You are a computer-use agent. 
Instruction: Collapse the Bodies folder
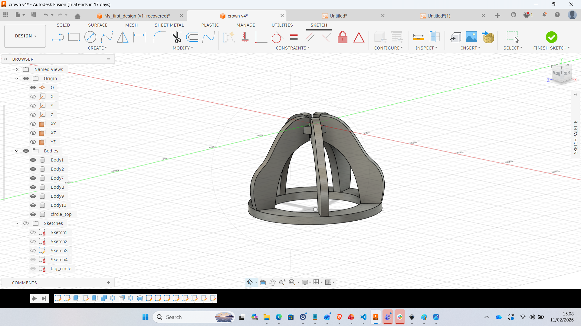pyautogui.click(x=17, y=151)
